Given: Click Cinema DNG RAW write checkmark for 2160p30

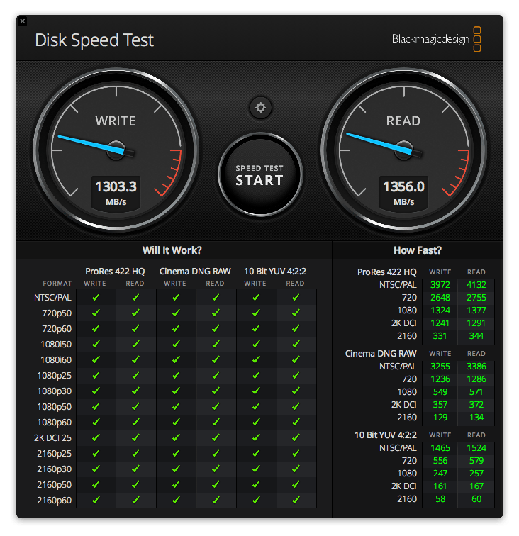Looking at the screenshot, I should [176, 469].
